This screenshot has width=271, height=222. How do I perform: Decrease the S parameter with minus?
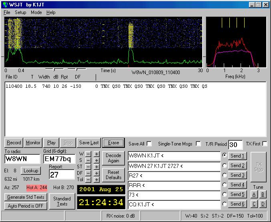[88, 160]
